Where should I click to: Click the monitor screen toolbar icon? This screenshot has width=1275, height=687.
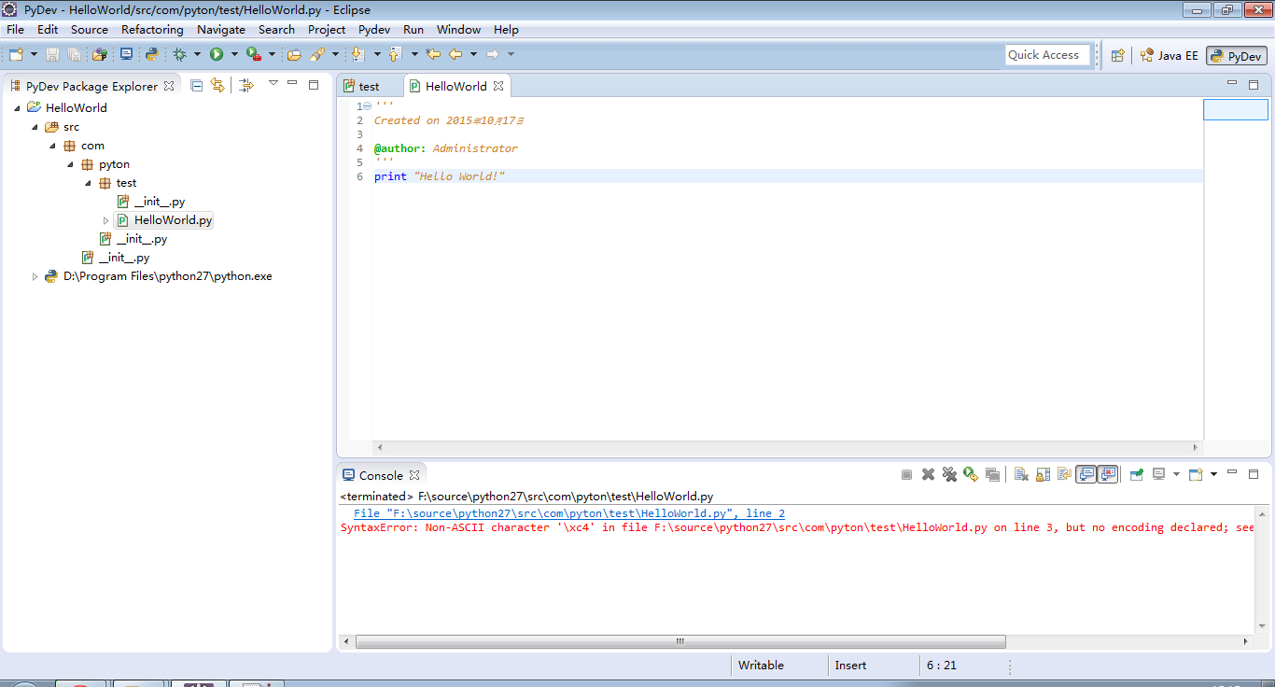[126, 54]
